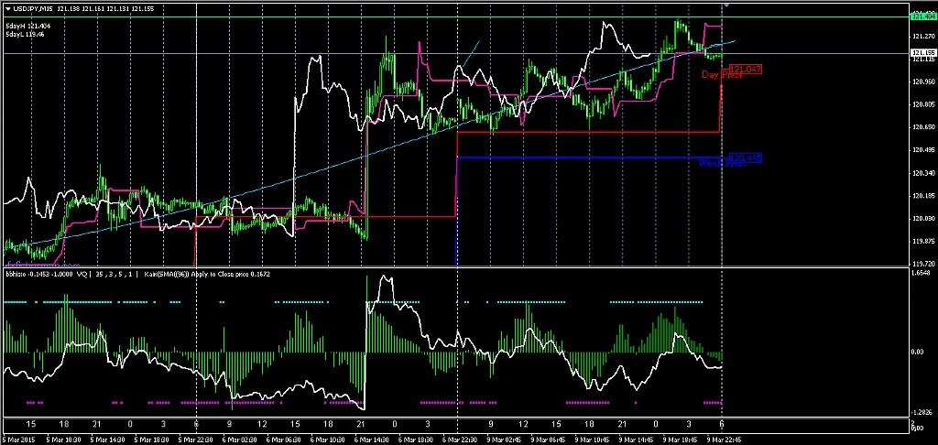The image size is (938, 445).
Task: Click 120.960 on the price scale
Action: tap(922, 81)
